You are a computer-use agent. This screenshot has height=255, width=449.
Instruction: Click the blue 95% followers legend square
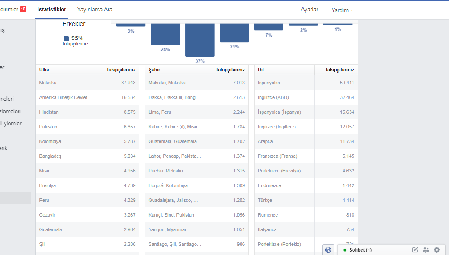66,38
